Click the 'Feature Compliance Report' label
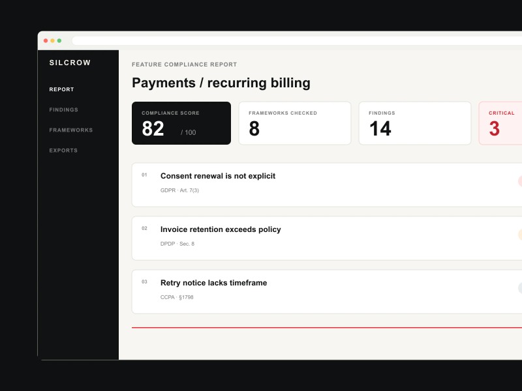 click(185, 65)
